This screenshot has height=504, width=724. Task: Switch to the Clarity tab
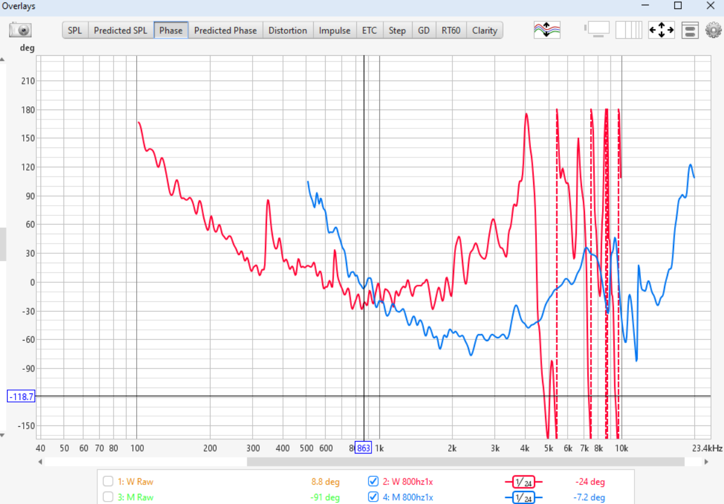(484, 30)
